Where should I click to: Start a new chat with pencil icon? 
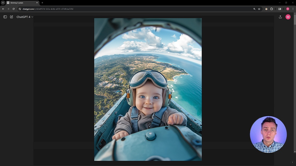12,17
